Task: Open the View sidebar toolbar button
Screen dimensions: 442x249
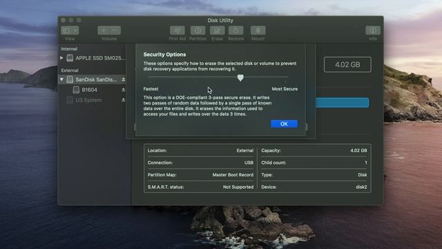Action: [66, 30]
